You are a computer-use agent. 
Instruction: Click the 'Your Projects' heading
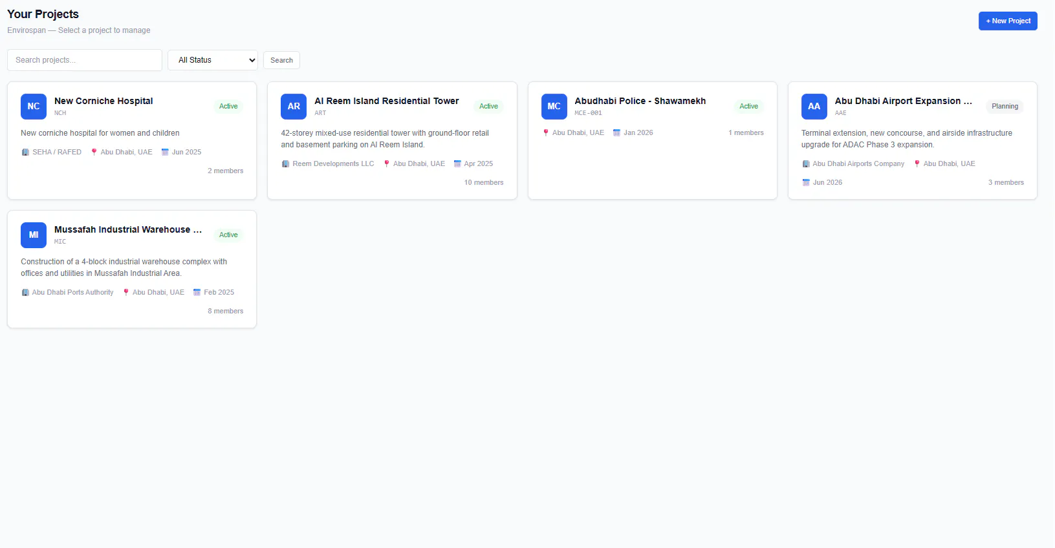[43, 14]
